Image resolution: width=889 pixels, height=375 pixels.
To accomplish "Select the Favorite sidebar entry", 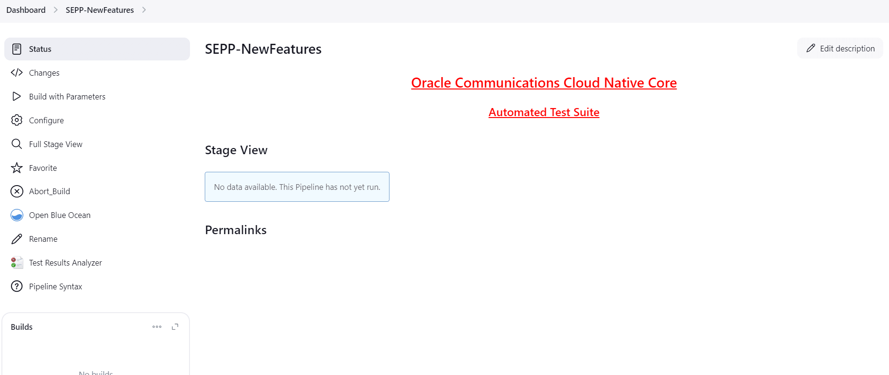I will coord(97,168).
